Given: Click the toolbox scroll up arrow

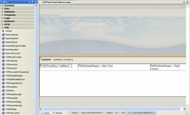Looking at the screenshot, I should click(x=36, y=5).
